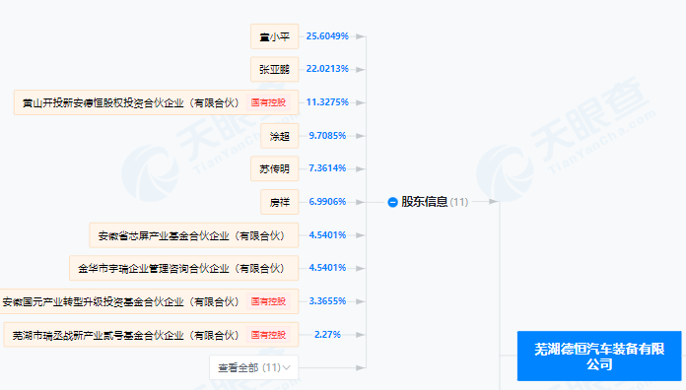Viewport: 686px width, 390px height.
Task: Open 金华市宇瑞企业管理咨询合伙企业 node
Action: point(183,268)
